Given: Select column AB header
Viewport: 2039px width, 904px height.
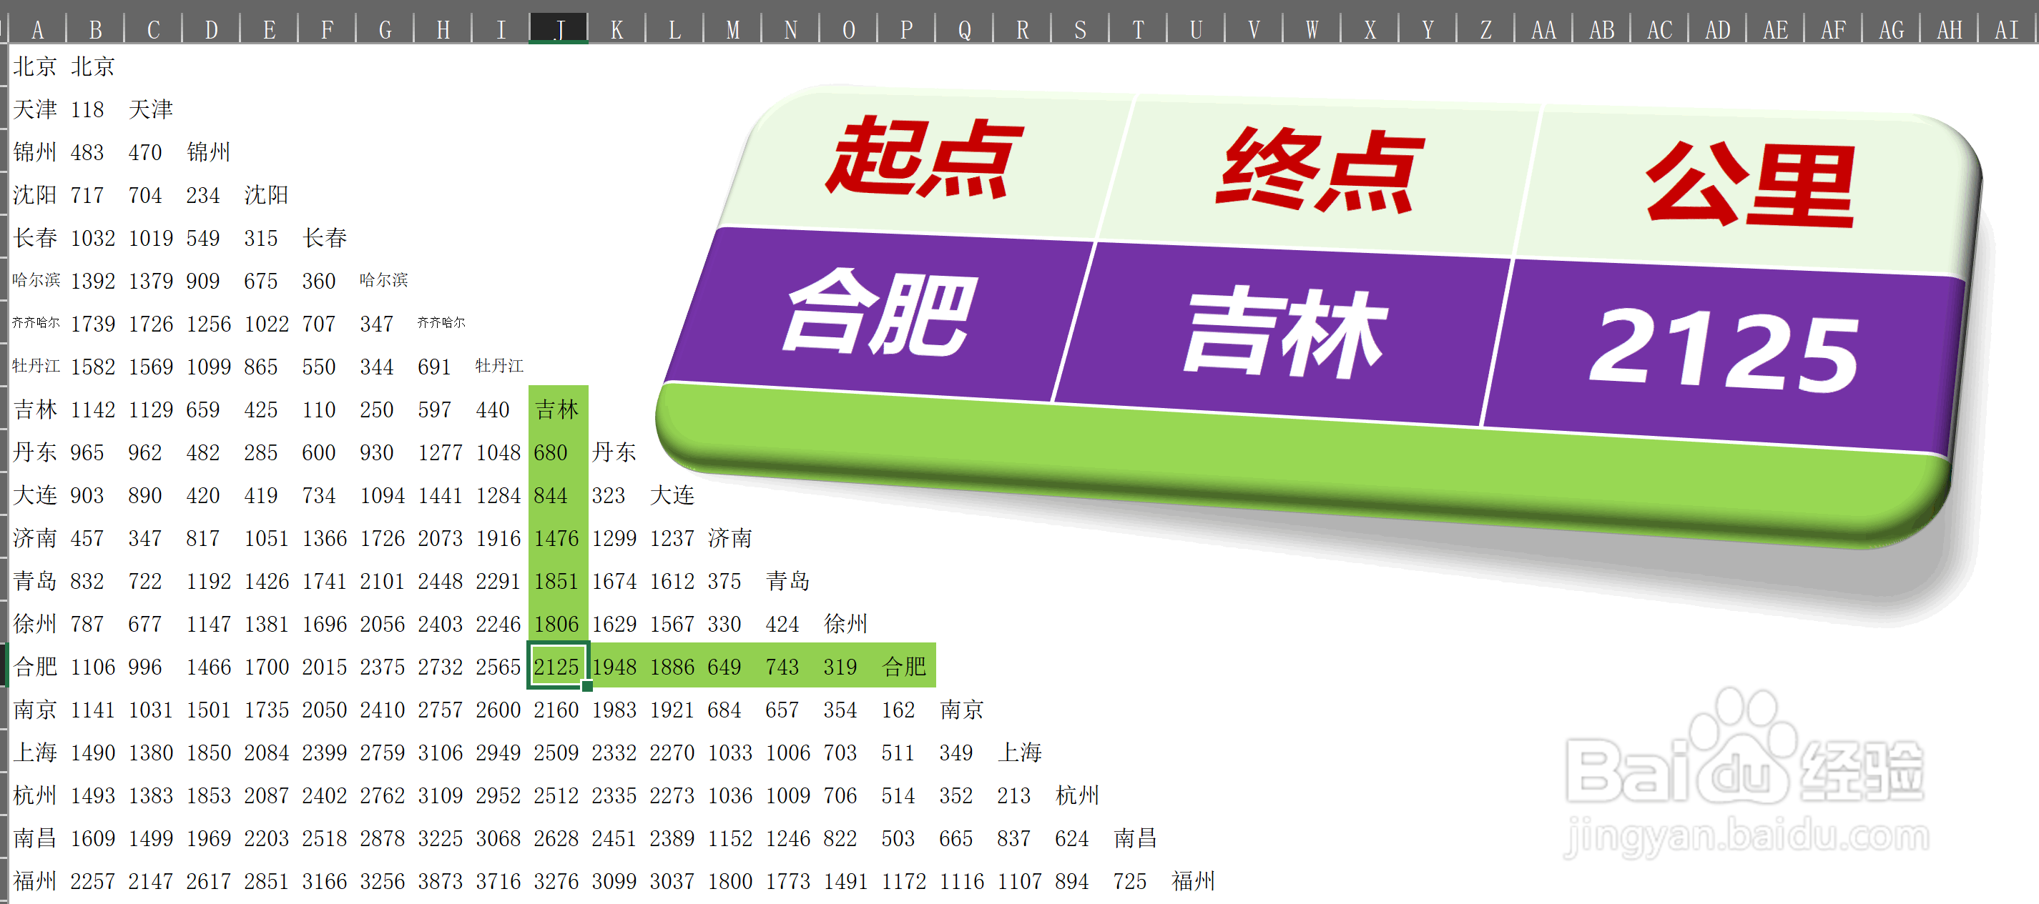Looking at the screenshot, I should click(1601, 29).
